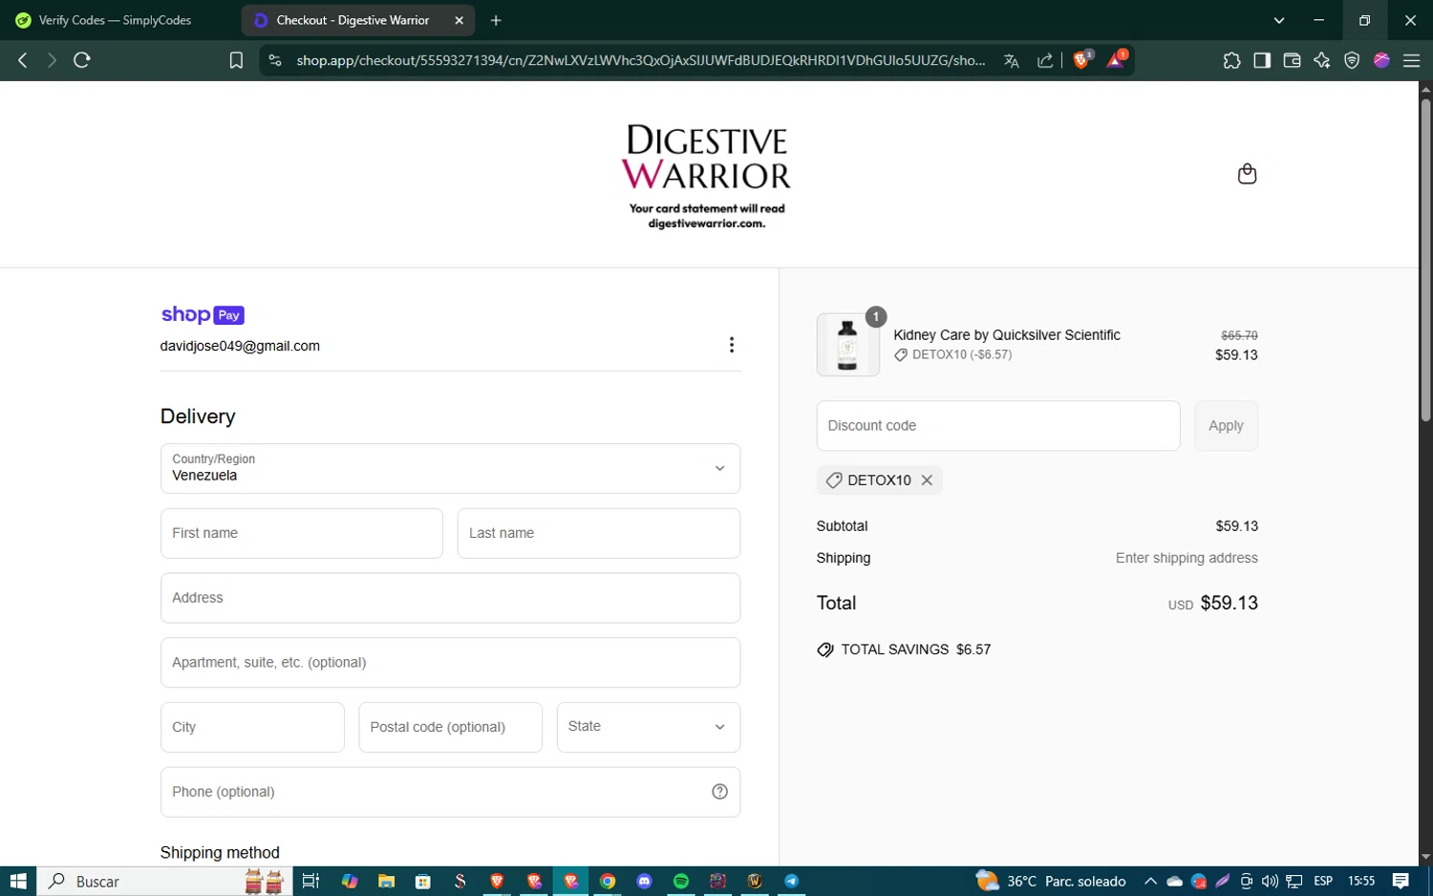The height and width of the screenshot is (896, 1433).
Task: Toggle the browser sidebar panel
Action: (1262, 60)
